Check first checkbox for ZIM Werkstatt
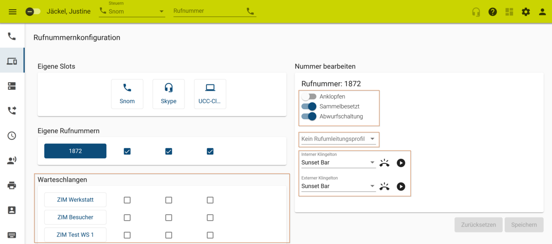The width and height of the screenshot is (552, 244). tap(127, 200)
